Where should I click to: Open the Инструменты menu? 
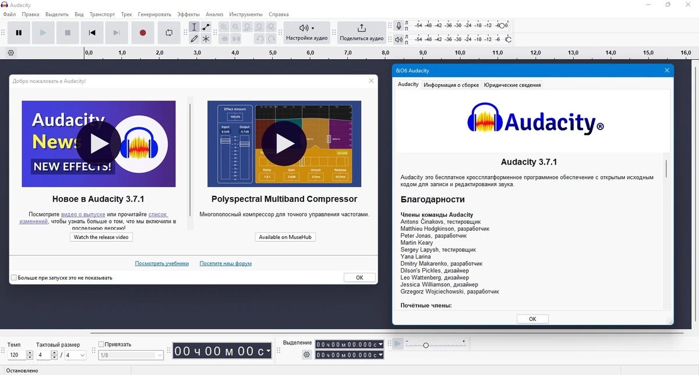[x=246, y=14]
